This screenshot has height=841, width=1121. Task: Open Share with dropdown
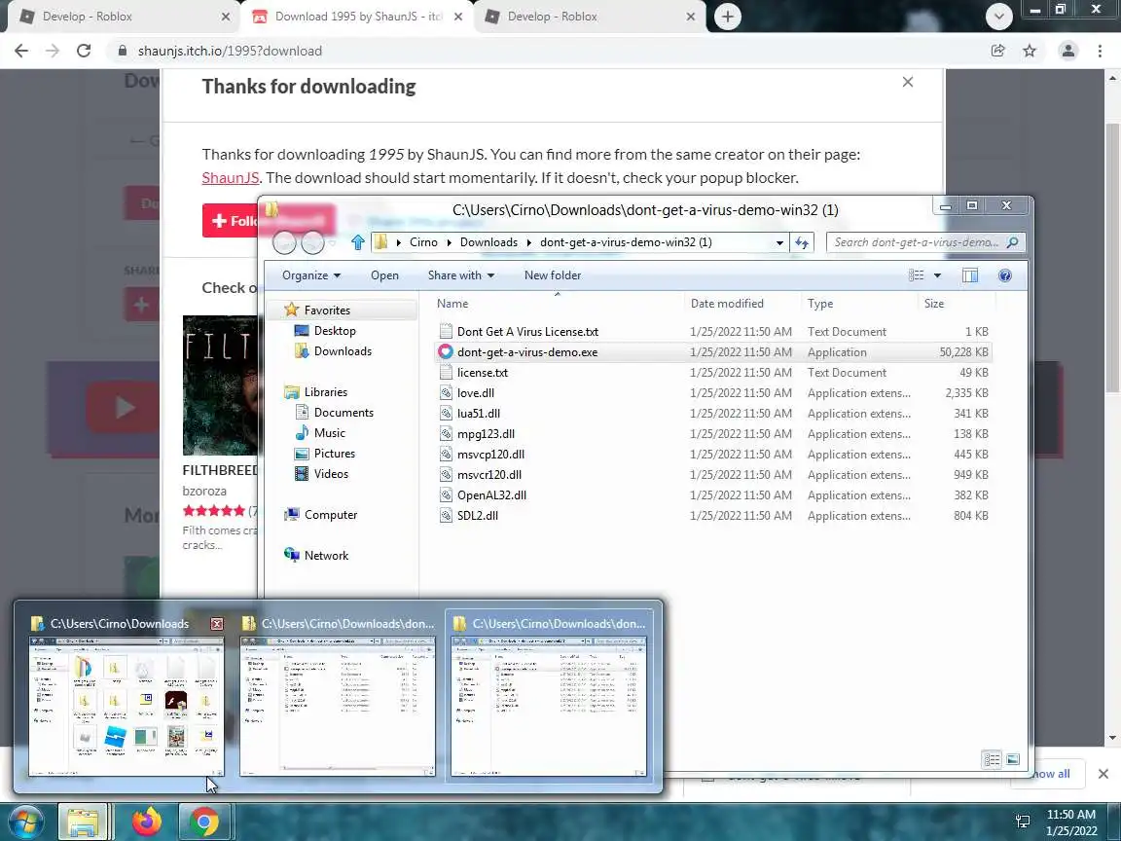[460, 275]
